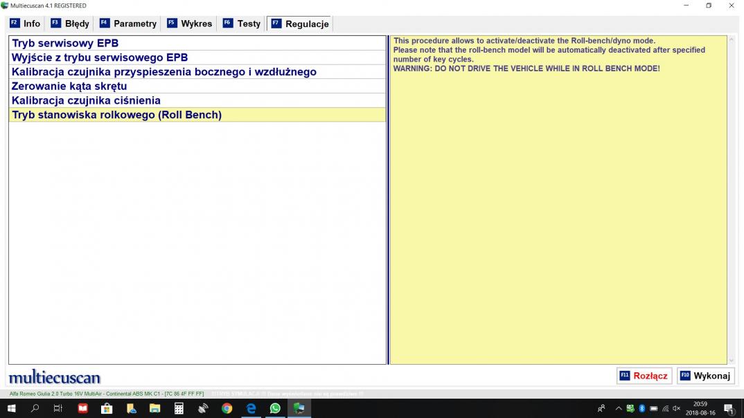Screen dimensions: 744x418
Task: Select Kalibracja czujnika przyspieszenia bocznego i wzdłużnego
Action: coord(197,71)
